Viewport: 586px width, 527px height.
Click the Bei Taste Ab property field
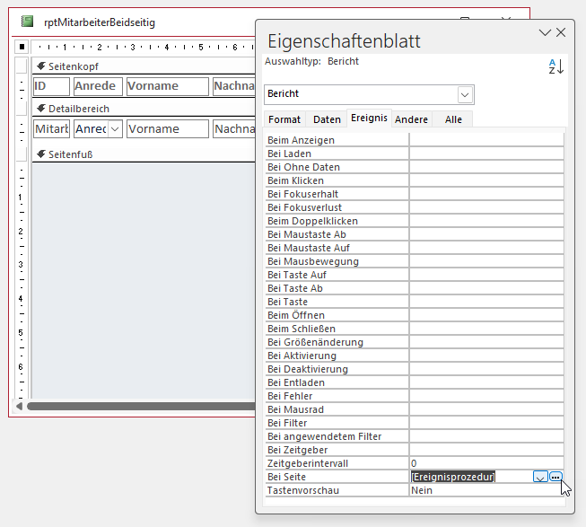486,288
